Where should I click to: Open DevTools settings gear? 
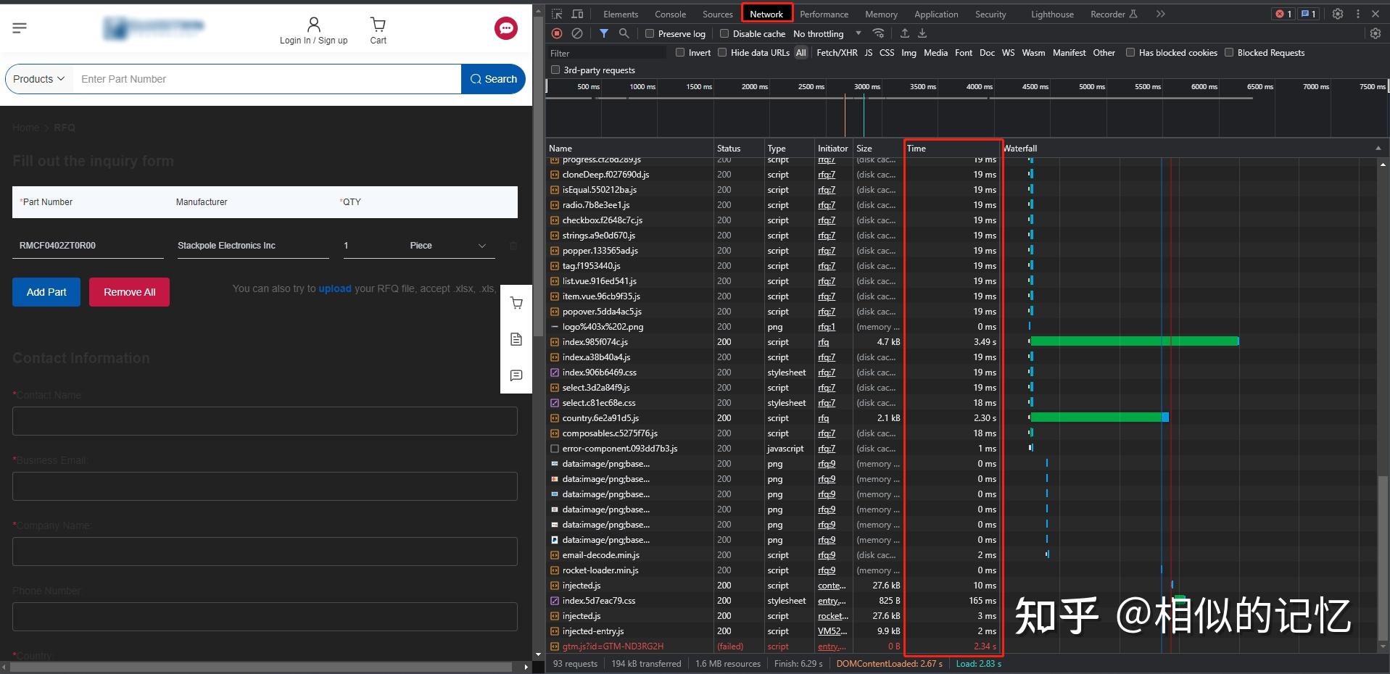click(1338, 14)
